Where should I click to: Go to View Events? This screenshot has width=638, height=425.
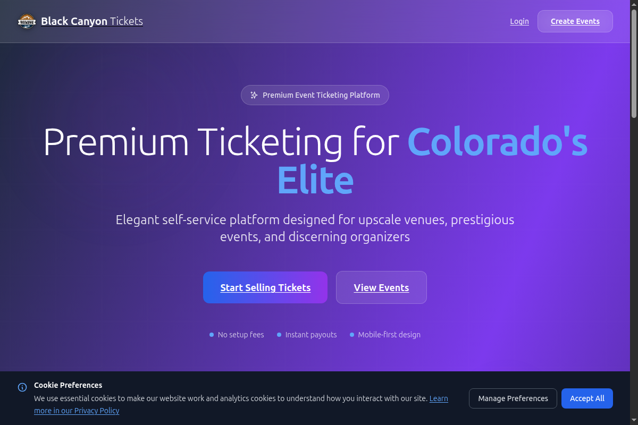pyautogui.click(x=381, y=287)
